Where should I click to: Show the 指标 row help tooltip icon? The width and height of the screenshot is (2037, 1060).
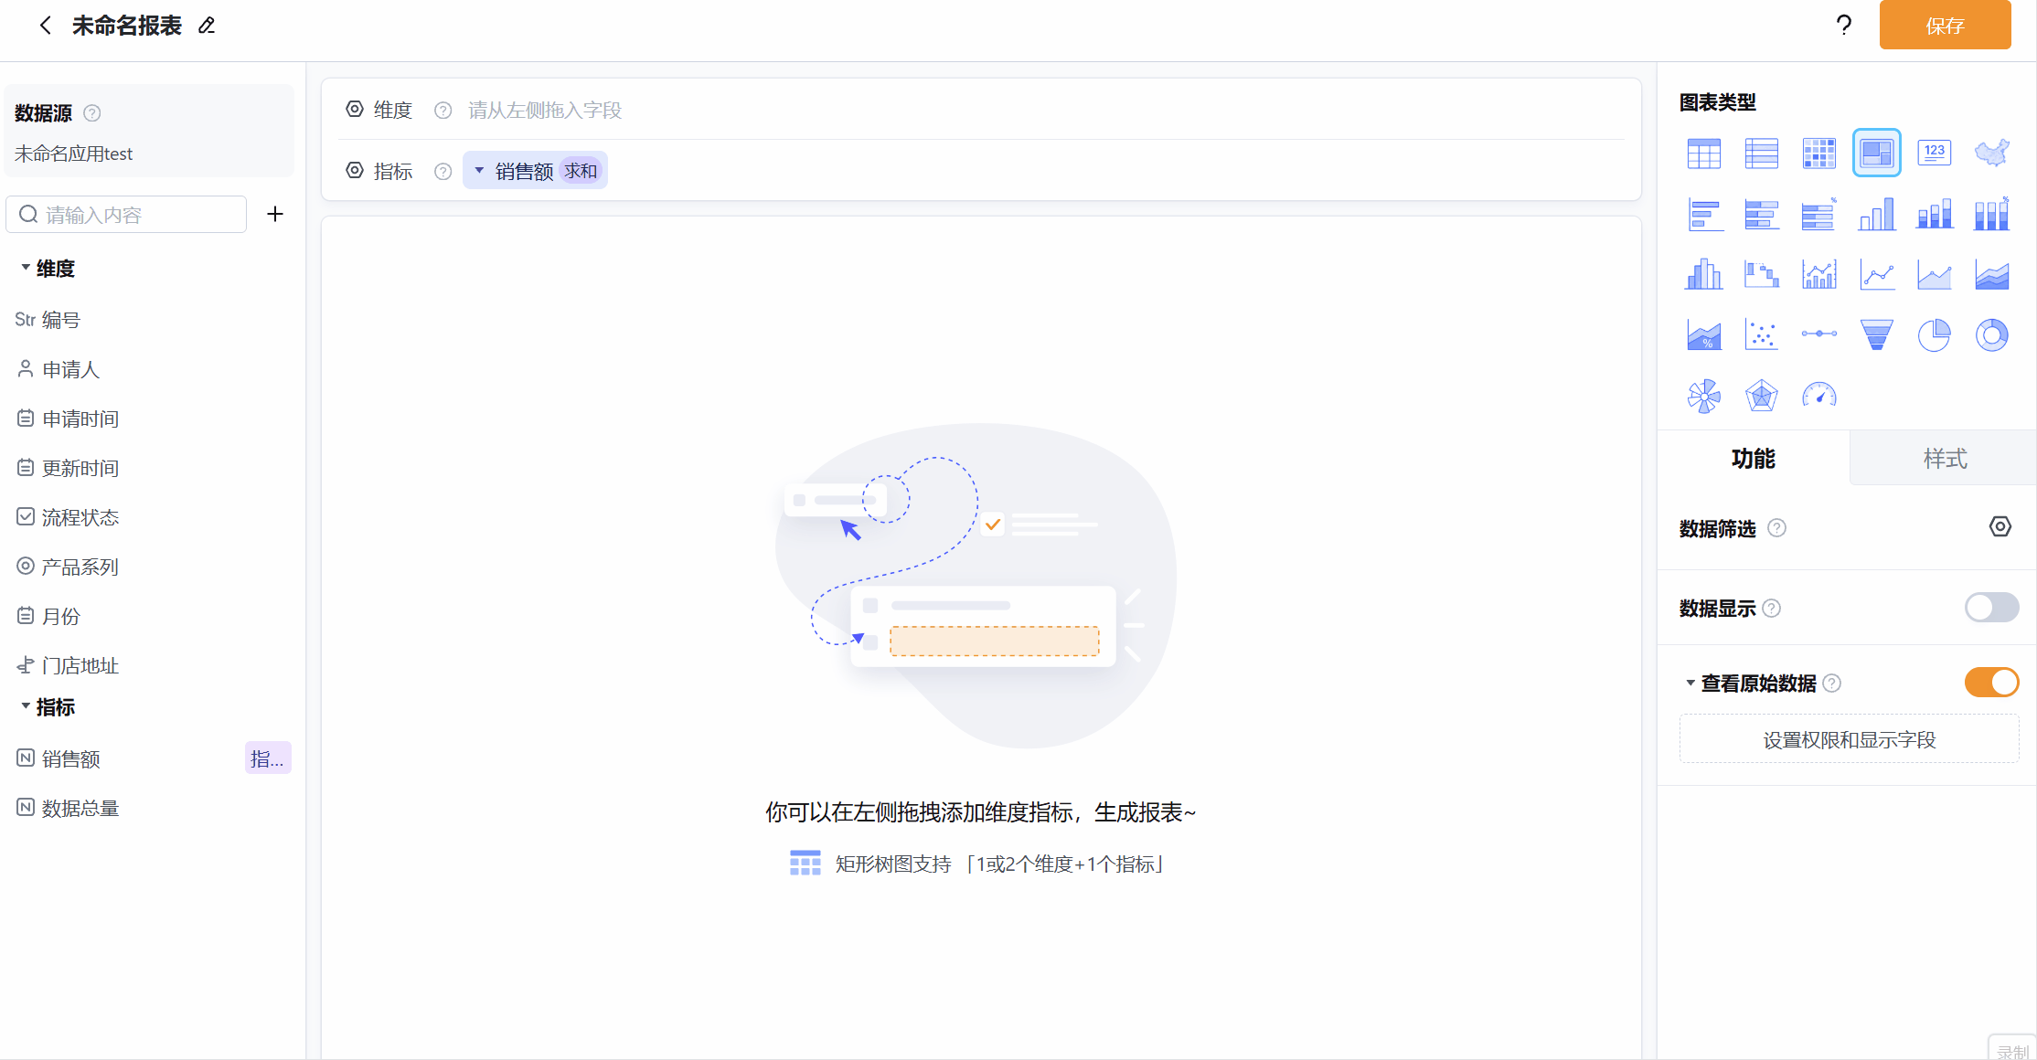(443, 172)
